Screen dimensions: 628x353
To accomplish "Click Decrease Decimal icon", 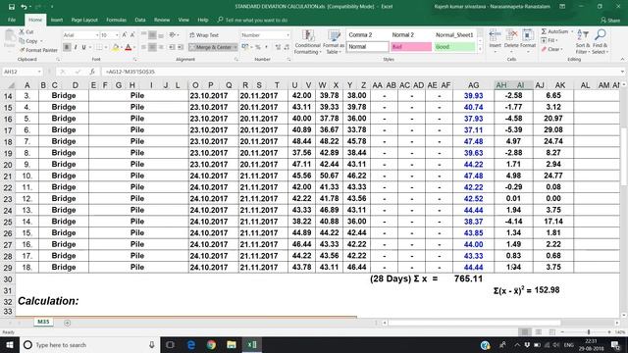I will (287, 47).
